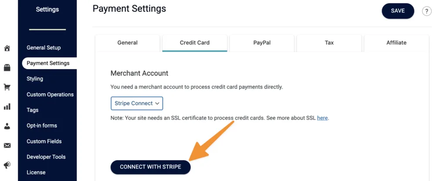446x181 pixels.
Task: Click the shopping cart icon
Action: coord(7,87)
